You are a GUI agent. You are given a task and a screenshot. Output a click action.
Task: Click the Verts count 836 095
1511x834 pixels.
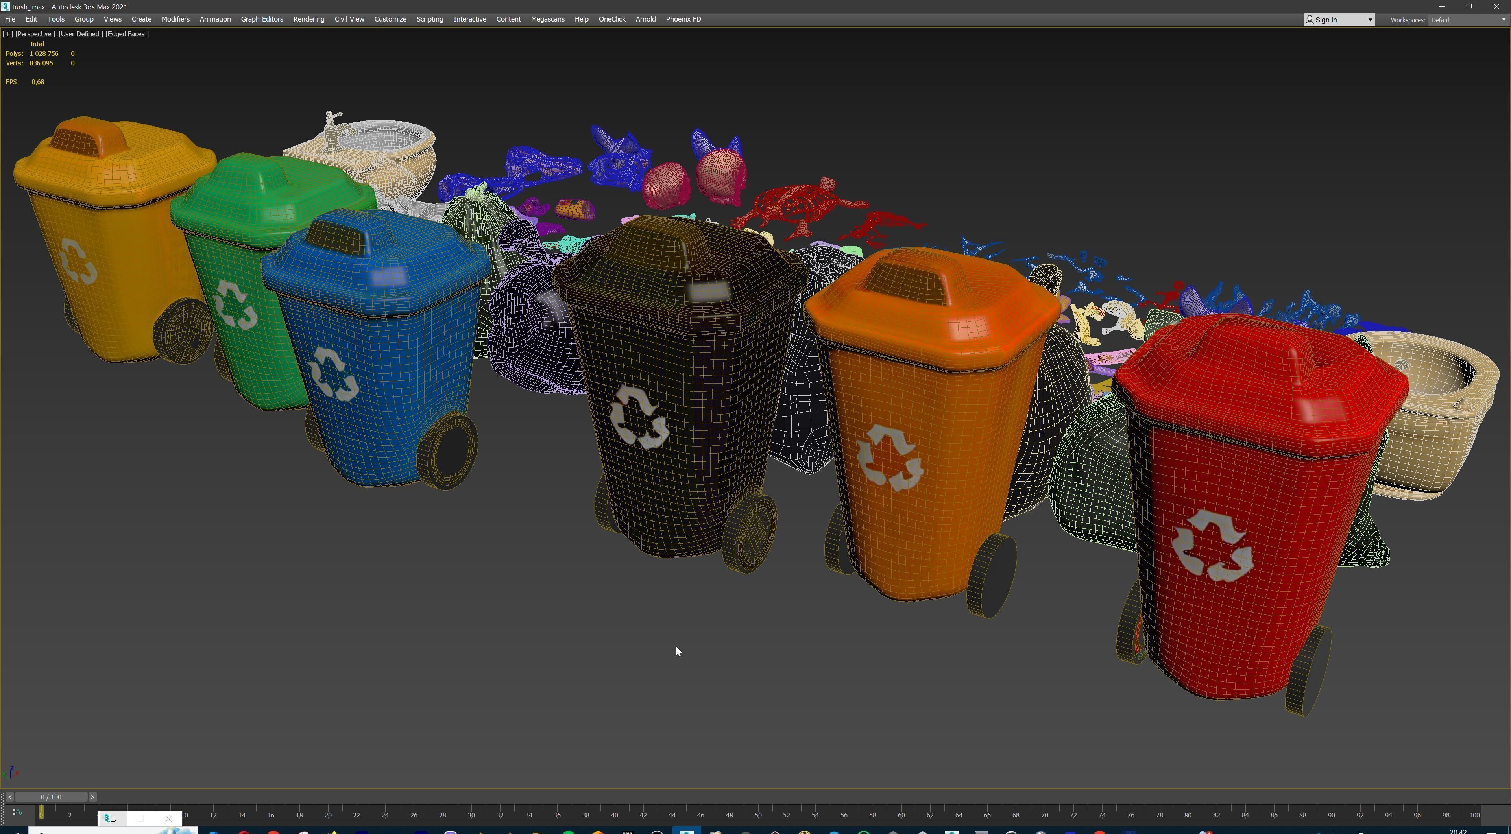tap(41, 63)
